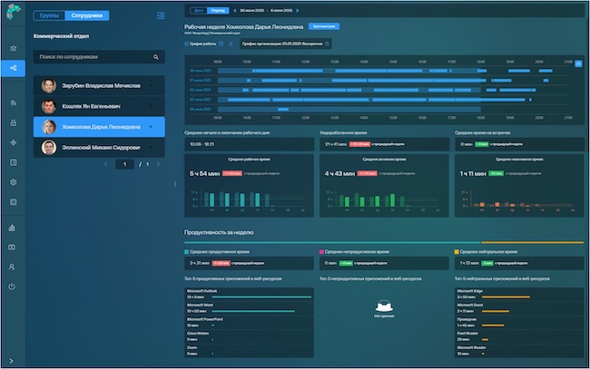Click the vertical dots panel handle
This screenshot has width=590, height=369.
pyautogui.click(x=175, y=184)
